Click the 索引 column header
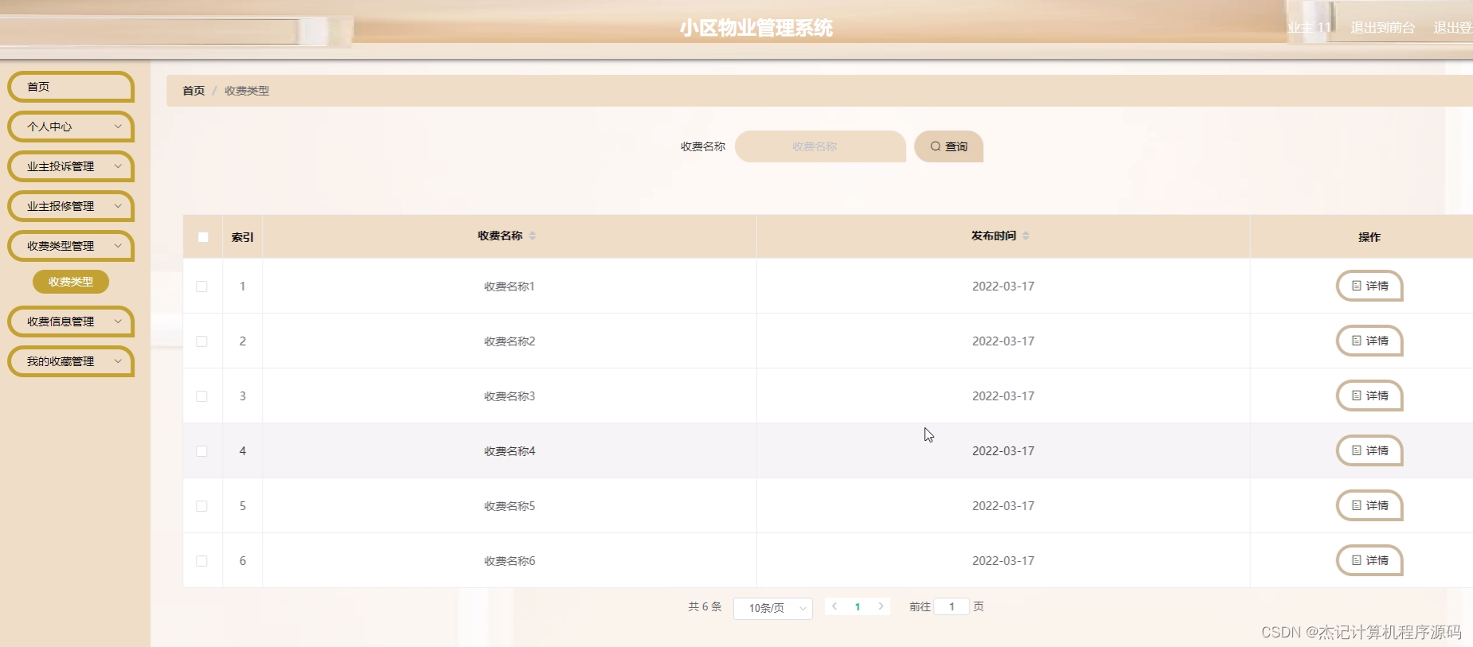The image size is (1473, 647). click(243, 237)
